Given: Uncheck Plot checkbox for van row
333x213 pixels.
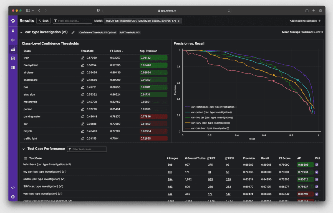Looking at the screenshot, I should [x=317, y=194].
